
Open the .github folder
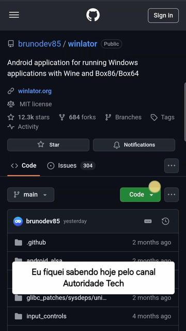[36, 243]
